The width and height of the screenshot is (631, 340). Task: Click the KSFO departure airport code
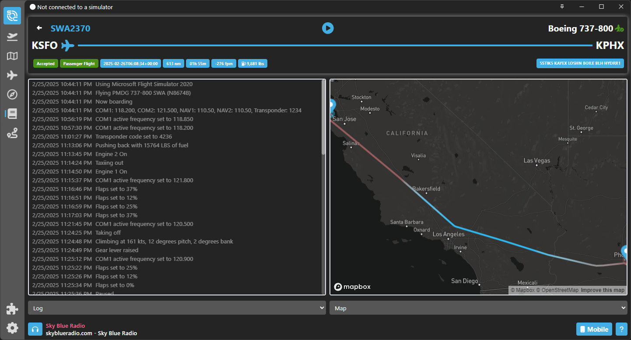pos(45,45)
